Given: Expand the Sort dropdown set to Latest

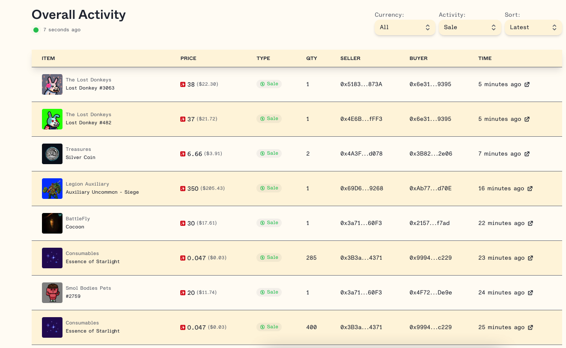Looking at the screenshot, I should click(533, 27).
